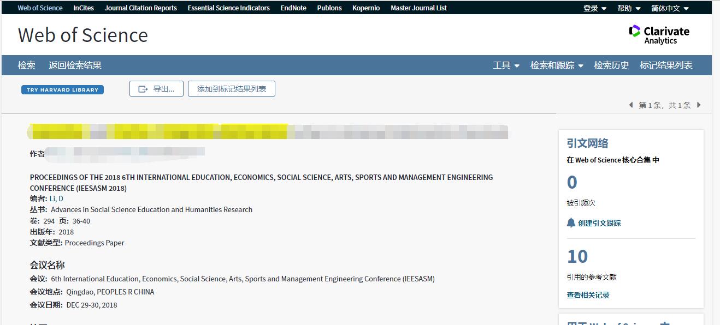Select 返回检索结果 to return to results
Screen dimensions: 720x325
tap(75, 65)
